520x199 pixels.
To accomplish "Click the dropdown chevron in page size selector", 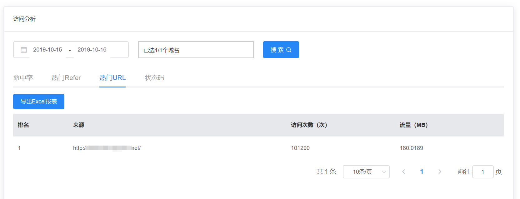I will tap(384, 172).
